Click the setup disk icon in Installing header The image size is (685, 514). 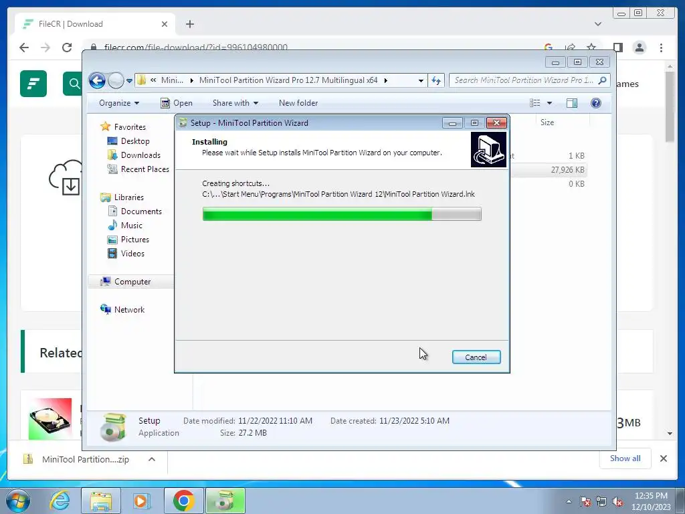click(x=488, y=150)
